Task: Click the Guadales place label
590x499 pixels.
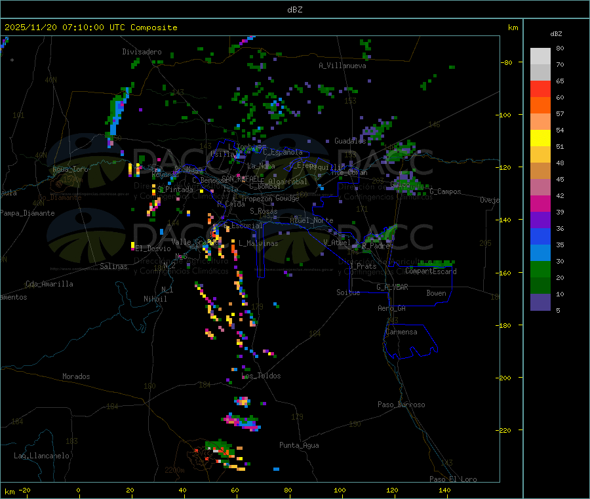Action: pos(350,141)
